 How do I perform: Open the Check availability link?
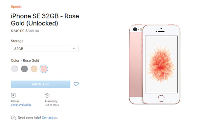pyautogui.click(x=21, y=105)
